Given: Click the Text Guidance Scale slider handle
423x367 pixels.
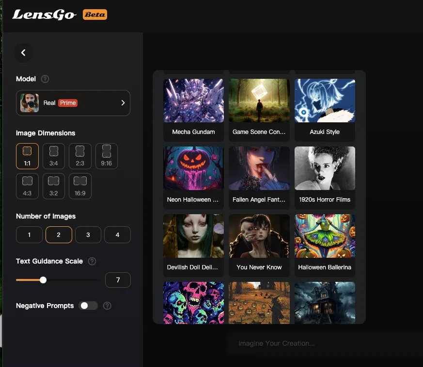Looking at the screenshot, I should (x=43, y=280).
